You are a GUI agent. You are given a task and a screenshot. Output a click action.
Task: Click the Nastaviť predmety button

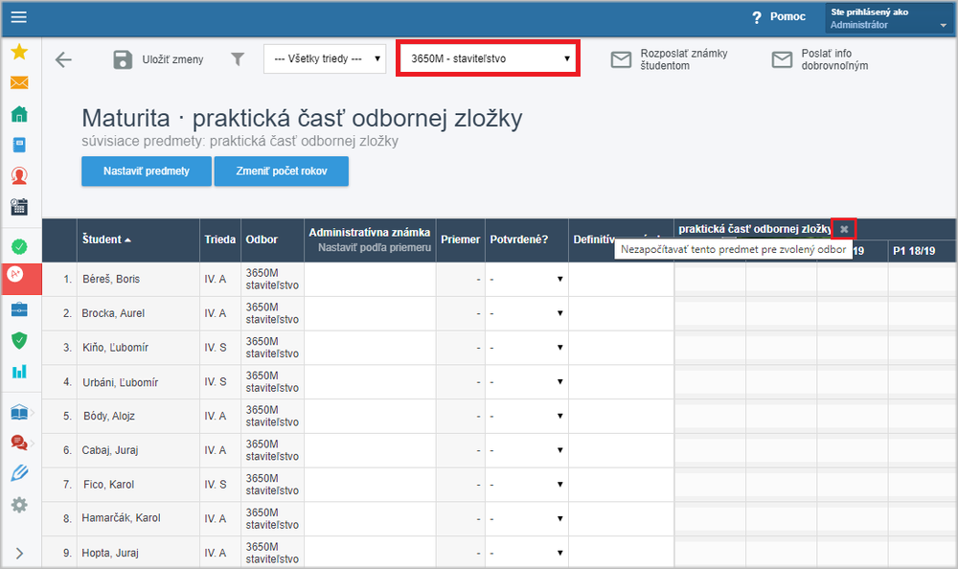point(147,171)
